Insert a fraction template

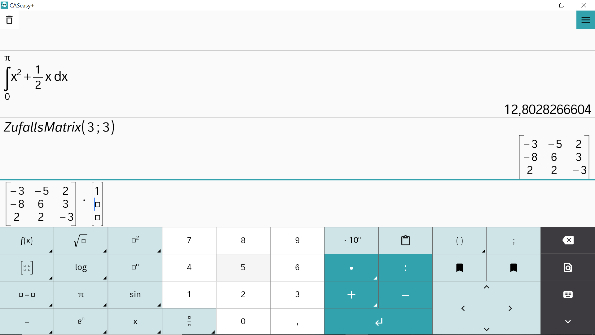pyautogui.click(x=189, y=321)
